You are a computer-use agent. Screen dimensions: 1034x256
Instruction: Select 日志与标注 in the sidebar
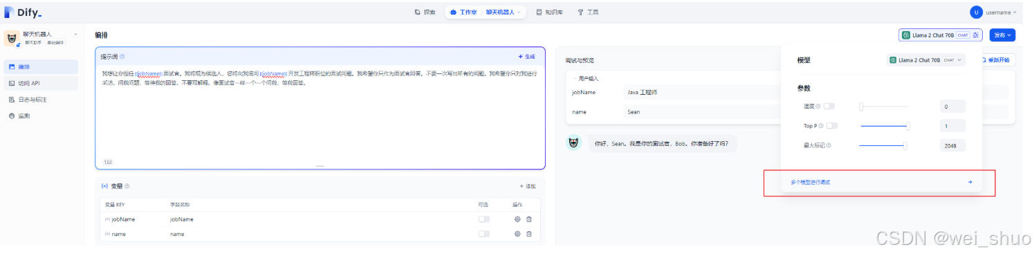tap(41, 100)
